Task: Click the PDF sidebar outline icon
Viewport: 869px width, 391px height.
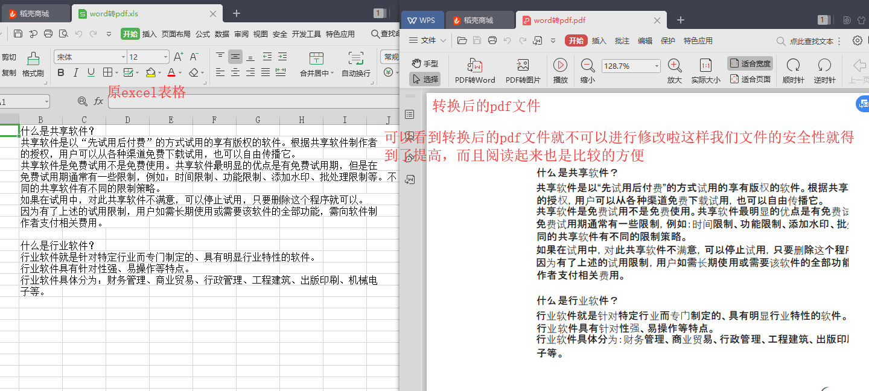Action: [410, 114]
